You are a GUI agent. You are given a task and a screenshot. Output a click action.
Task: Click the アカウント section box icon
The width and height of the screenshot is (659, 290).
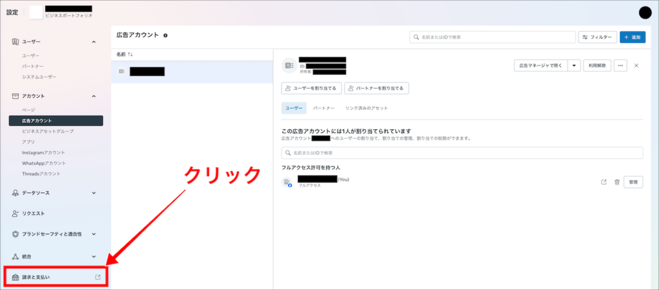(x=15, y=96)
